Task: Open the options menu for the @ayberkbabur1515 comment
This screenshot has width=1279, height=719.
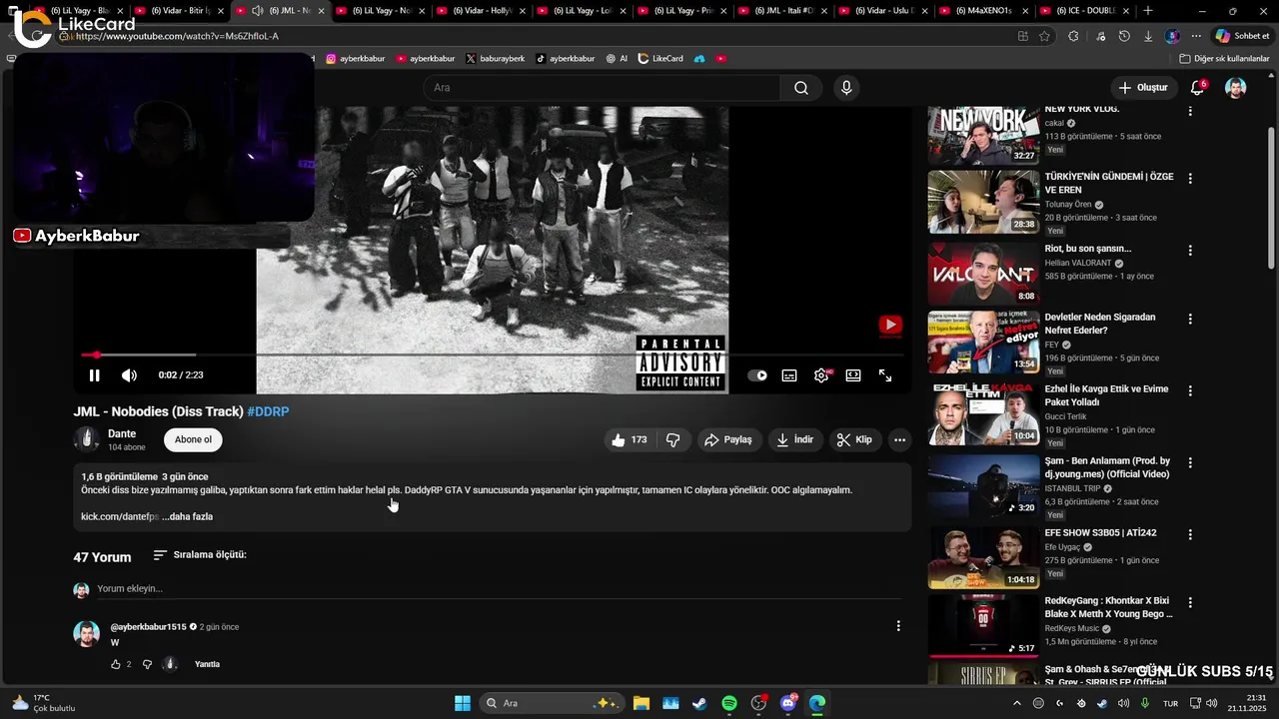Action: point(898,626)
